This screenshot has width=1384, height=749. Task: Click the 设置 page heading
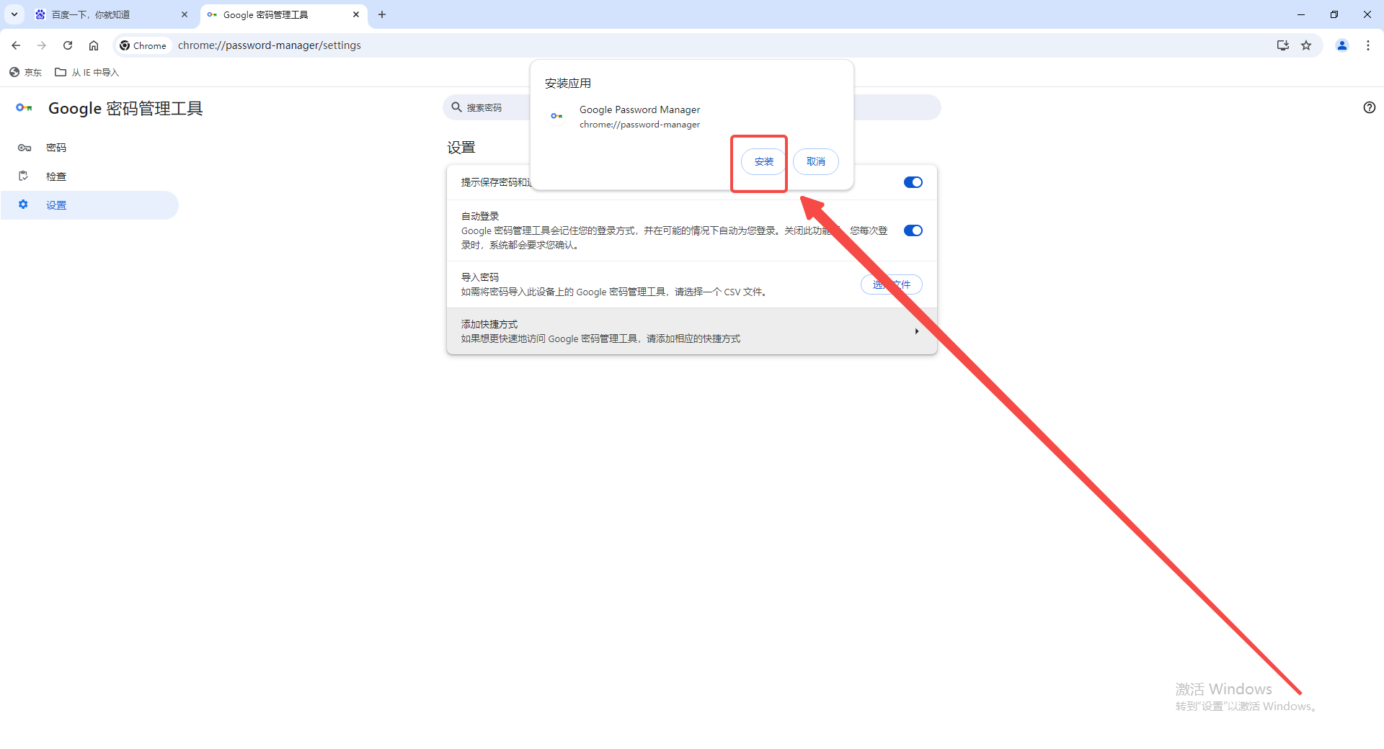tap(461, 148)
